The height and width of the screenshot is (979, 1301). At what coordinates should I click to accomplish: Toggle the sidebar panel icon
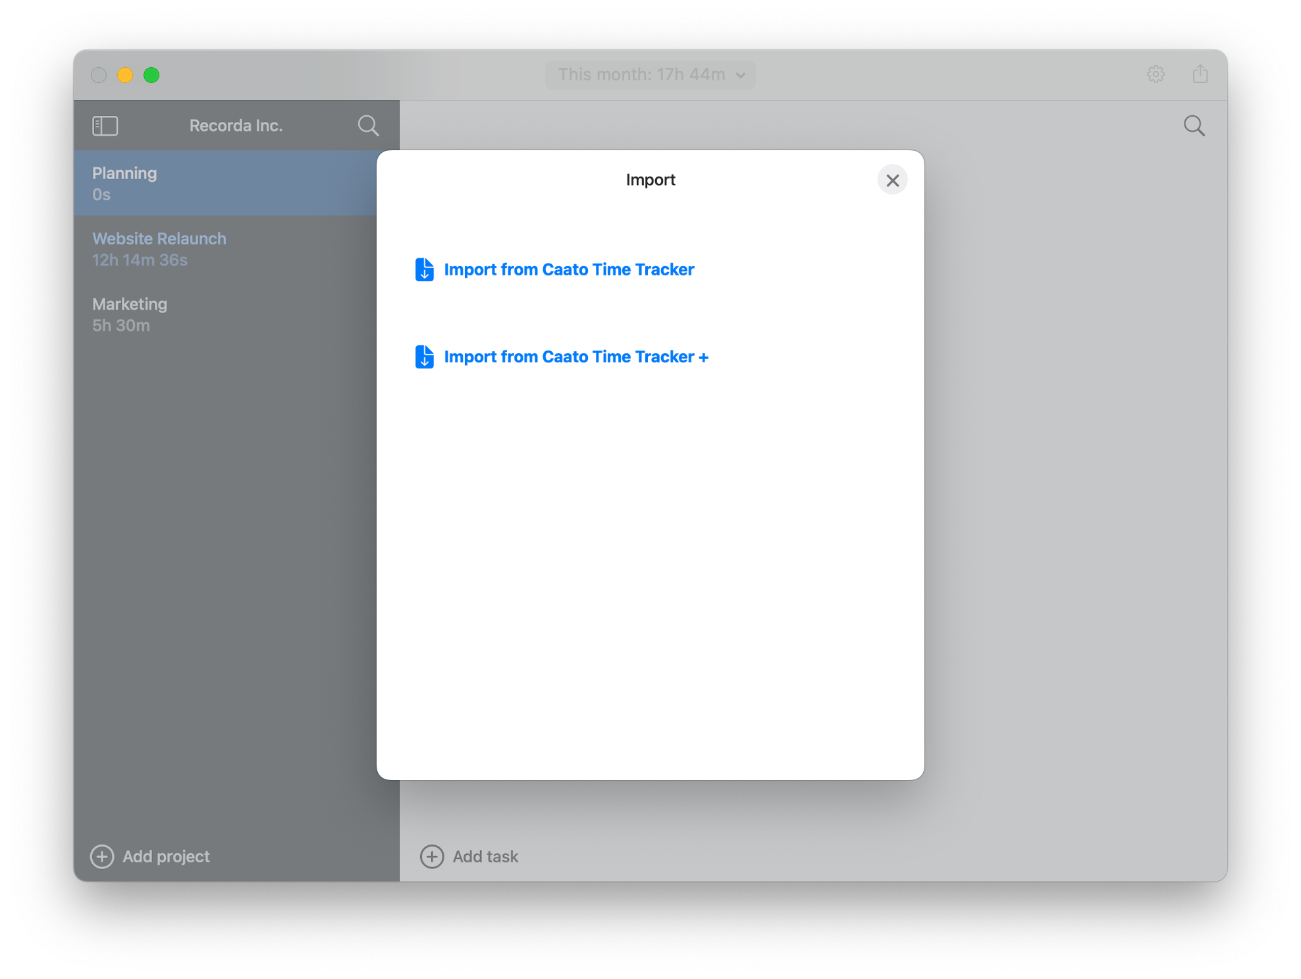click(105, 126)
